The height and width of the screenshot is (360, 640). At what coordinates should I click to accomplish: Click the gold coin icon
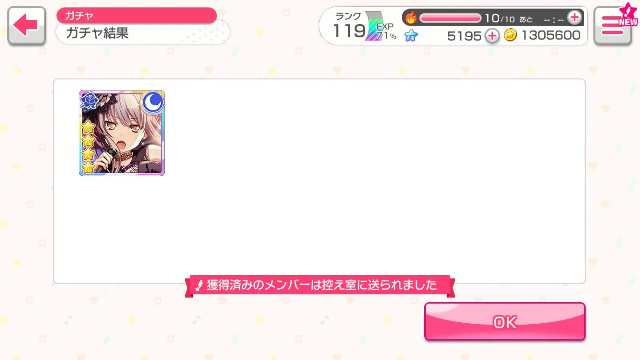point(510,35)
